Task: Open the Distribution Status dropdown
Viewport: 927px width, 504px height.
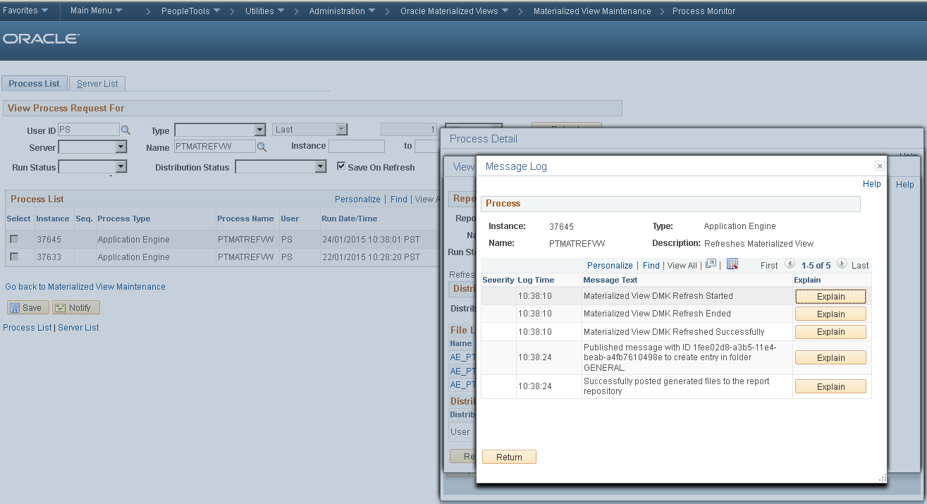Action: click(x=281, y=167)
